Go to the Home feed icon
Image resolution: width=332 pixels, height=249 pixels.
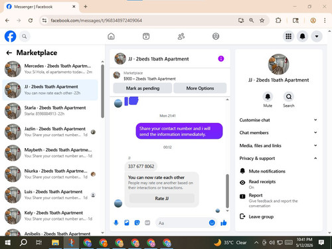click(111, 37)
